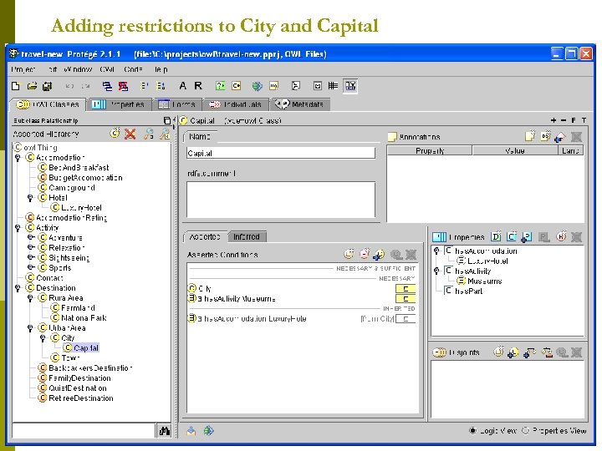Open the Project menu

(x=23, y=69)
